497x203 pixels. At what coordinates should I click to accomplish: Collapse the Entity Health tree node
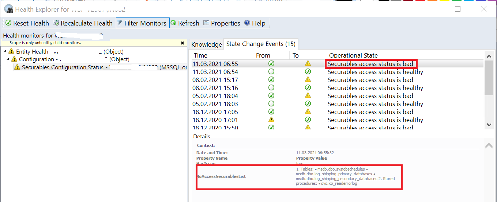coord(5,52)
